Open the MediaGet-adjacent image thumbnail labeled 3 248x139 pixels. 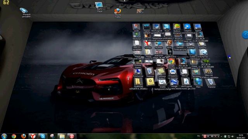147,36
